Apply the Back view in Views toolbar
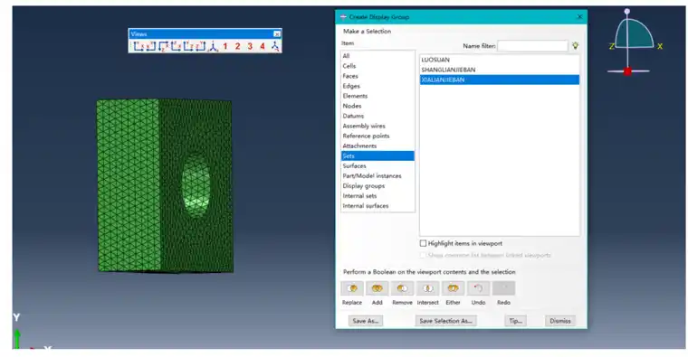Image resolution: width=688 pixels, height=357 pixels. [x=151, y=46]
